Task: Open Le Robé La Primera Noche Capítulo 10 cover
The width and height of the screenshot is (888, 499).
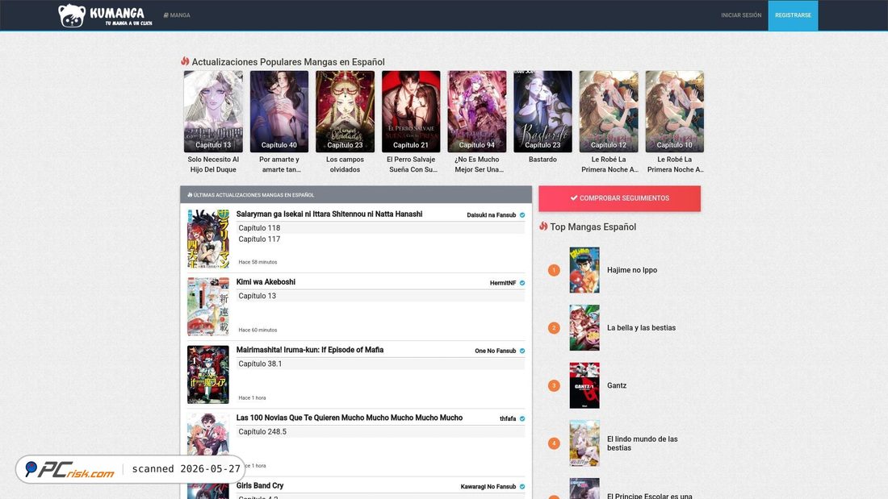Action: [x=675, y=111]
